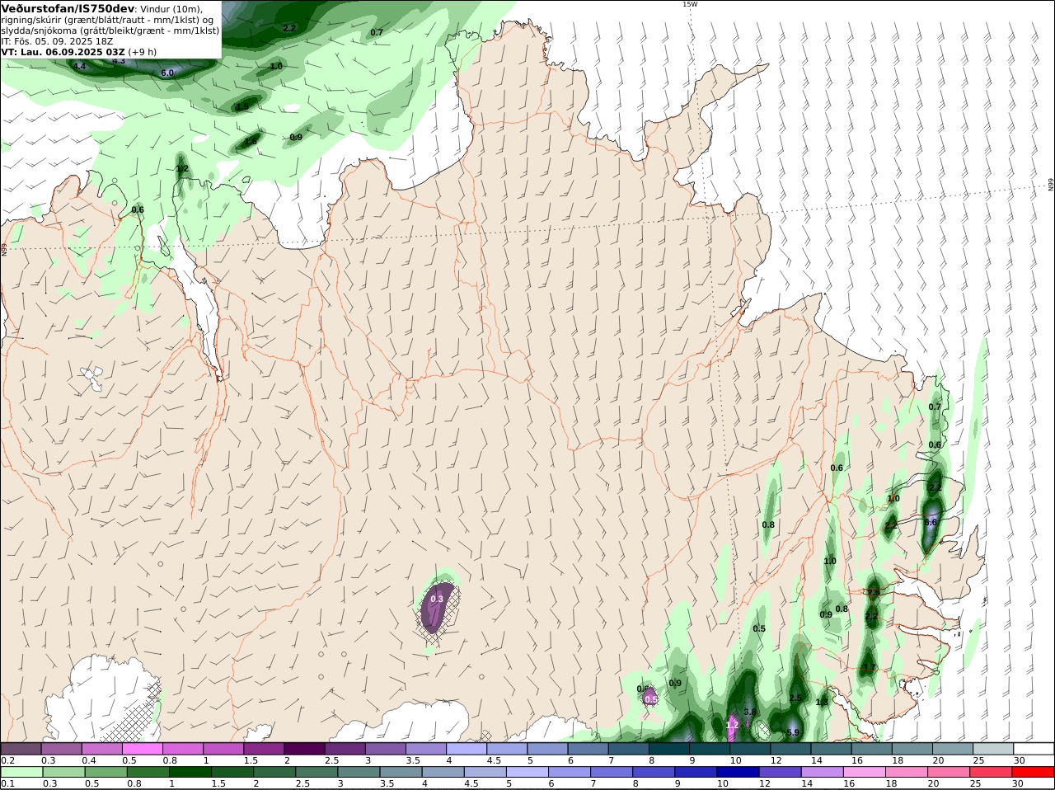Pick the greyish-purple 0.2 snow swatch

[x=21, y=749]
